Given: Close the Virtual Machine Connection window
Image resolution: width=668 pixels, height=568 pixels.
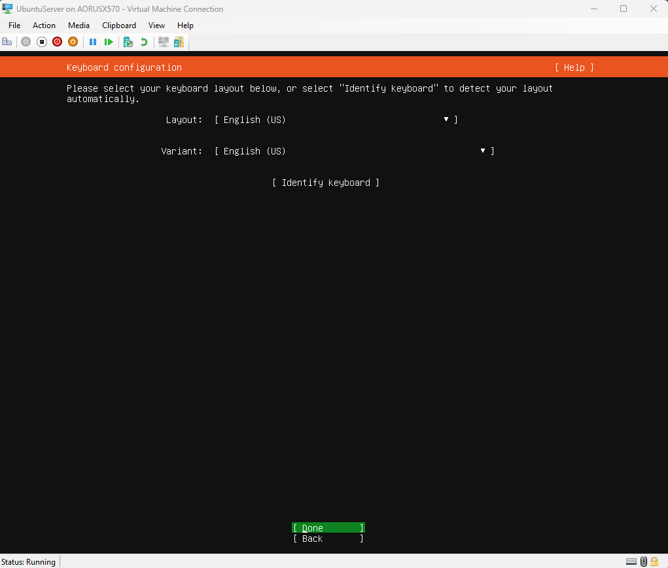Looking at the screenshot, I should [653, 9].
